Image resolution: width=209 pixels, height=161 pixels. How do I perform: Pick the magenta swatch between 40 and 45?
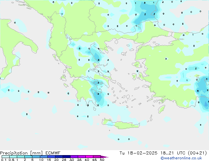(89, 157)
